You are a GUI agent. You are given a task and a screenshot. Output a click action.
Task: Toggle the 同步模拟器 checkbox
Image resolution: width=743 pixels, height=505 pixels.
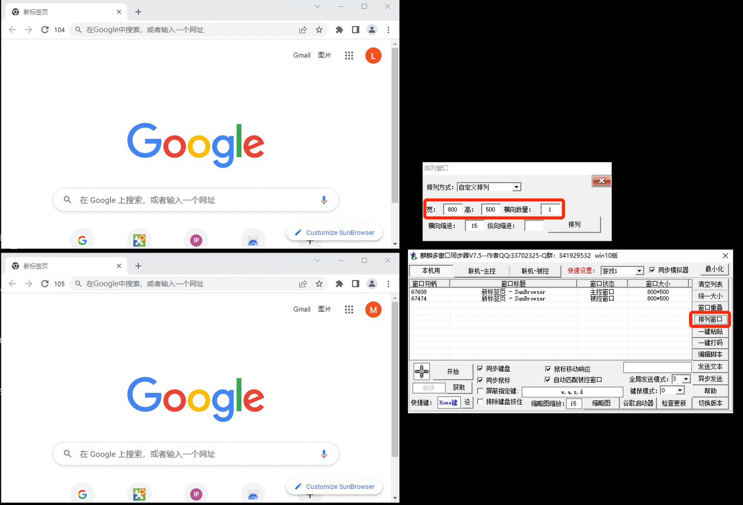[652, 270]
